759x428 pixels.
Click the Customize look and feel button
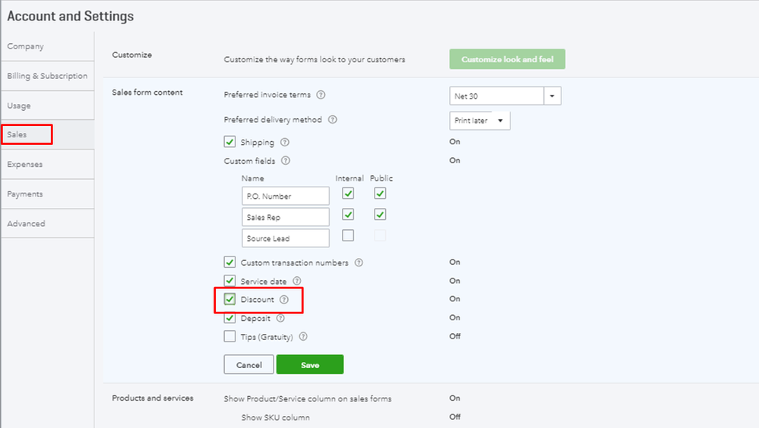click(508, 59)
